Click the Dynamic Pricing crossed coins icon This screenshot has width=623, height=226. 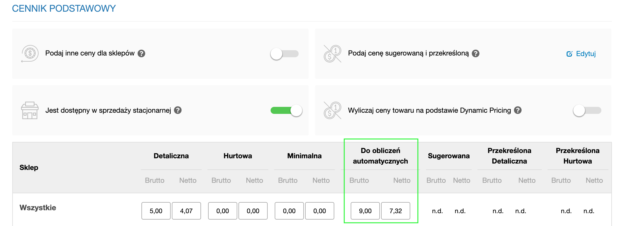(333, 110)
